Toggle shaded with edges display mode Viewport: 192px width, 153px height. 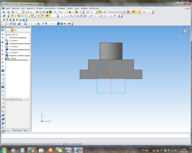click(50, 12)
